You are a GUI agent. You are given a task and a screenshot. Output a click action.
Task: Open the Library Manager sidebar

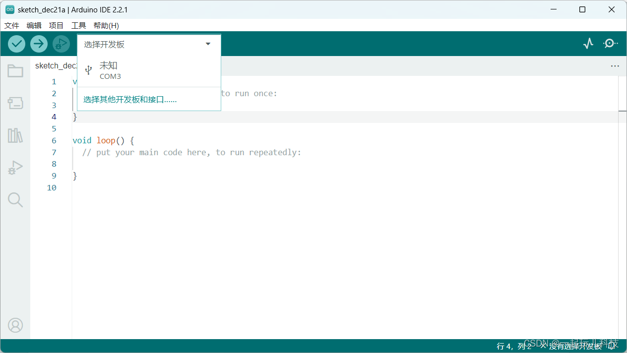[x=15, y=135]
